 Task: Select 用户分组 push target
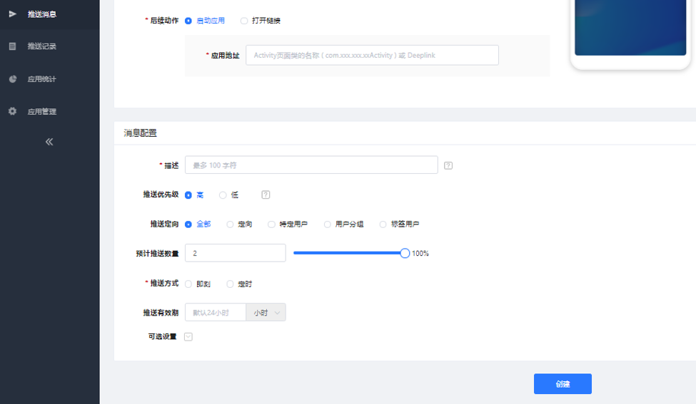click(x=327, y=224)
